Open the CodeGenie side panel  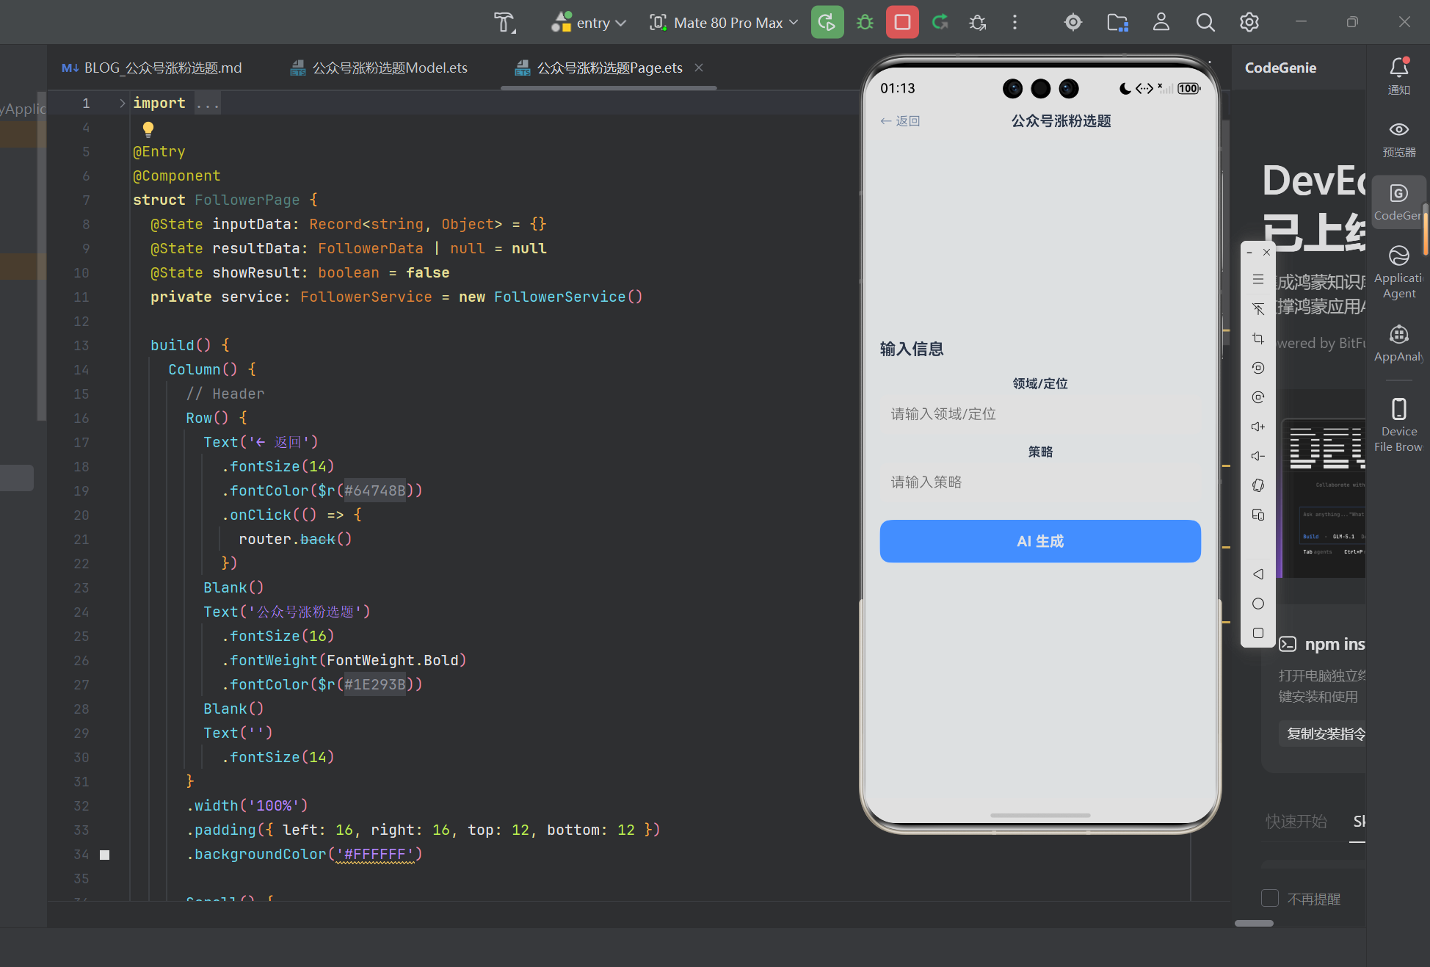[1398, 202]
